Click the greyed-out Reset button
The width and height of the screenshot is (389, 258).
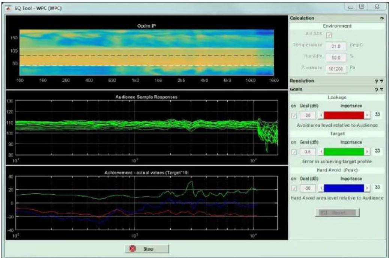point(337,213)
